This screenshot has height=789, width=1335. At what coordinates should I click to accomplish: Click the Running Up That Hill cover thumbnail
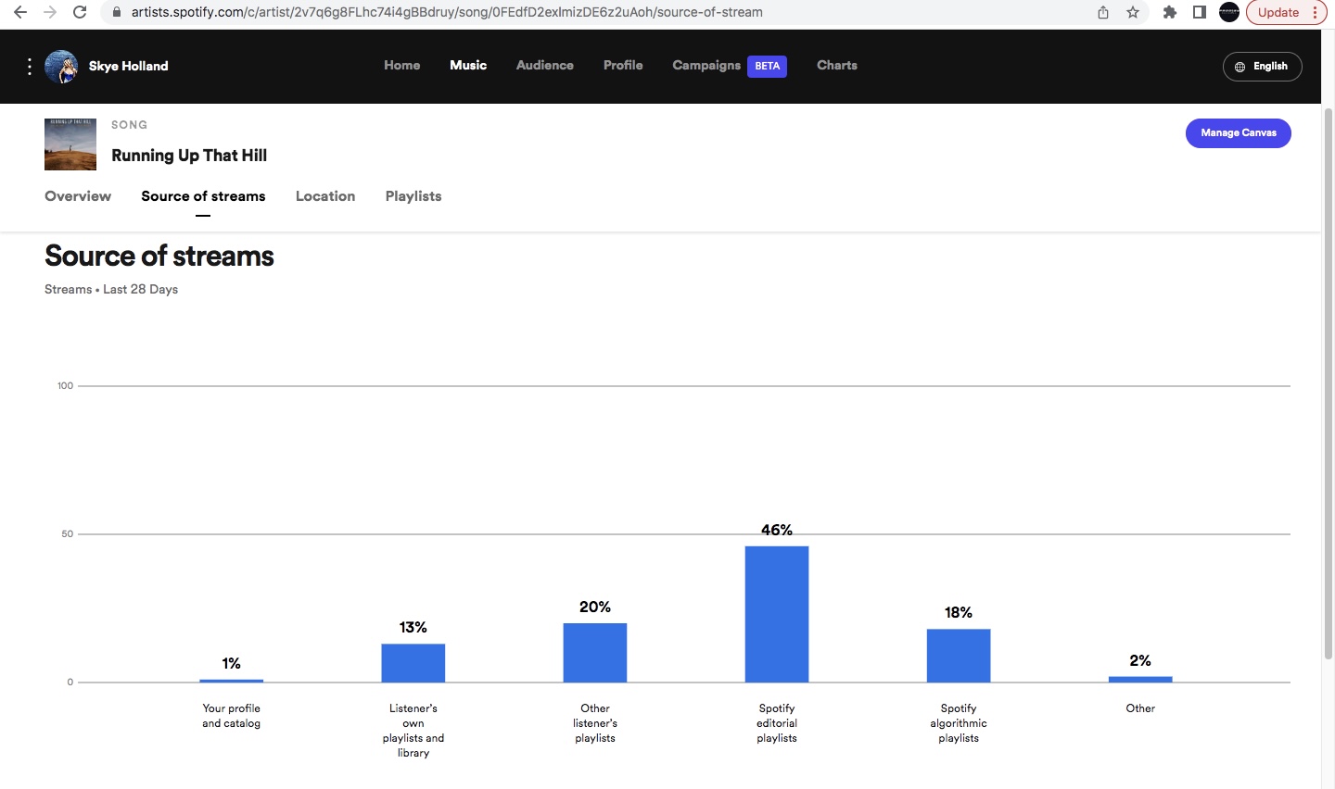[70, 144]
